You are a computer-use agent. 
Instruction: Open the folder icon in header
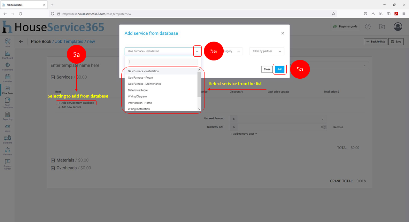click(382, 27)
